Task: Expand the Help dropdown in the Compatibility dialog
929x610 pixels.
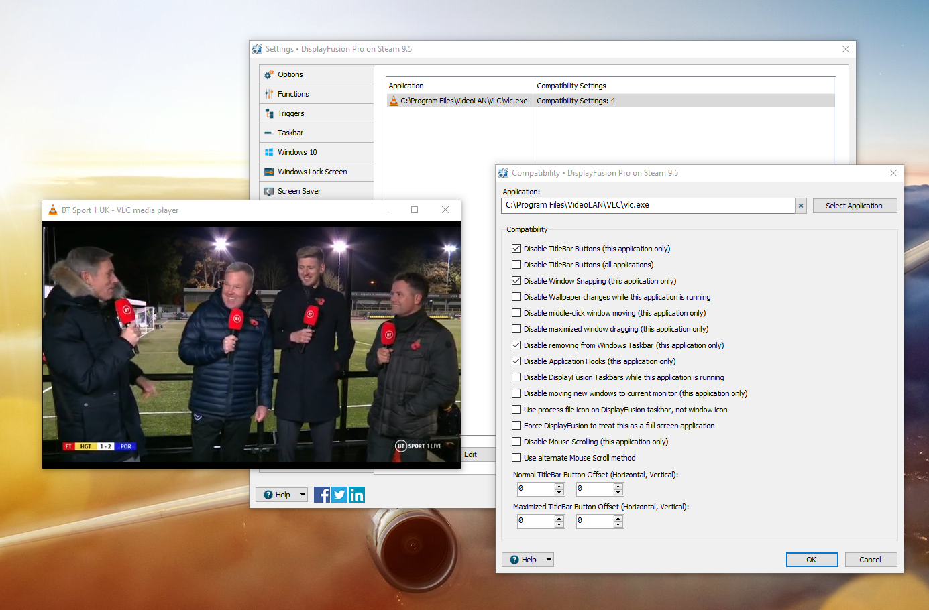Action: (x=549, y=560)
